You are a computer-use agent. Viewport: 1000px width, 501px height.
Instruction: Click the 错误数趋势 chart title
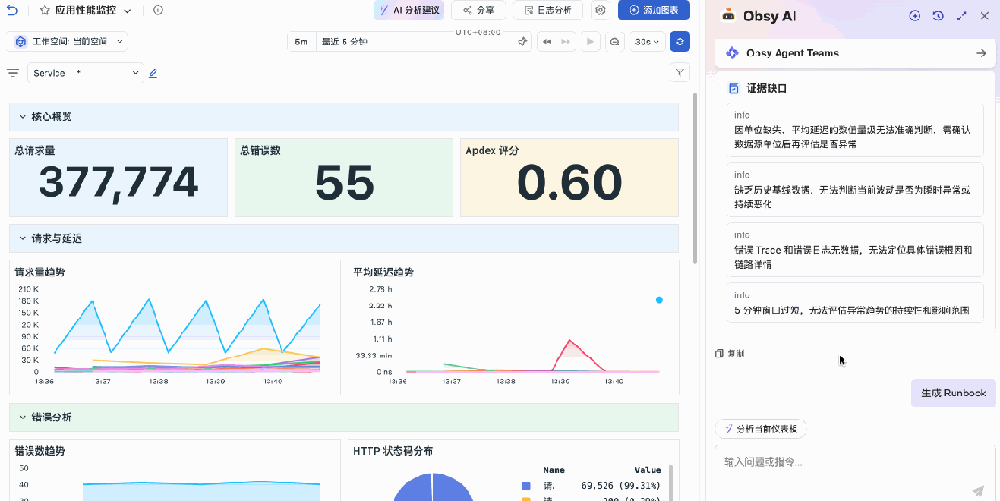click(40, 451)
